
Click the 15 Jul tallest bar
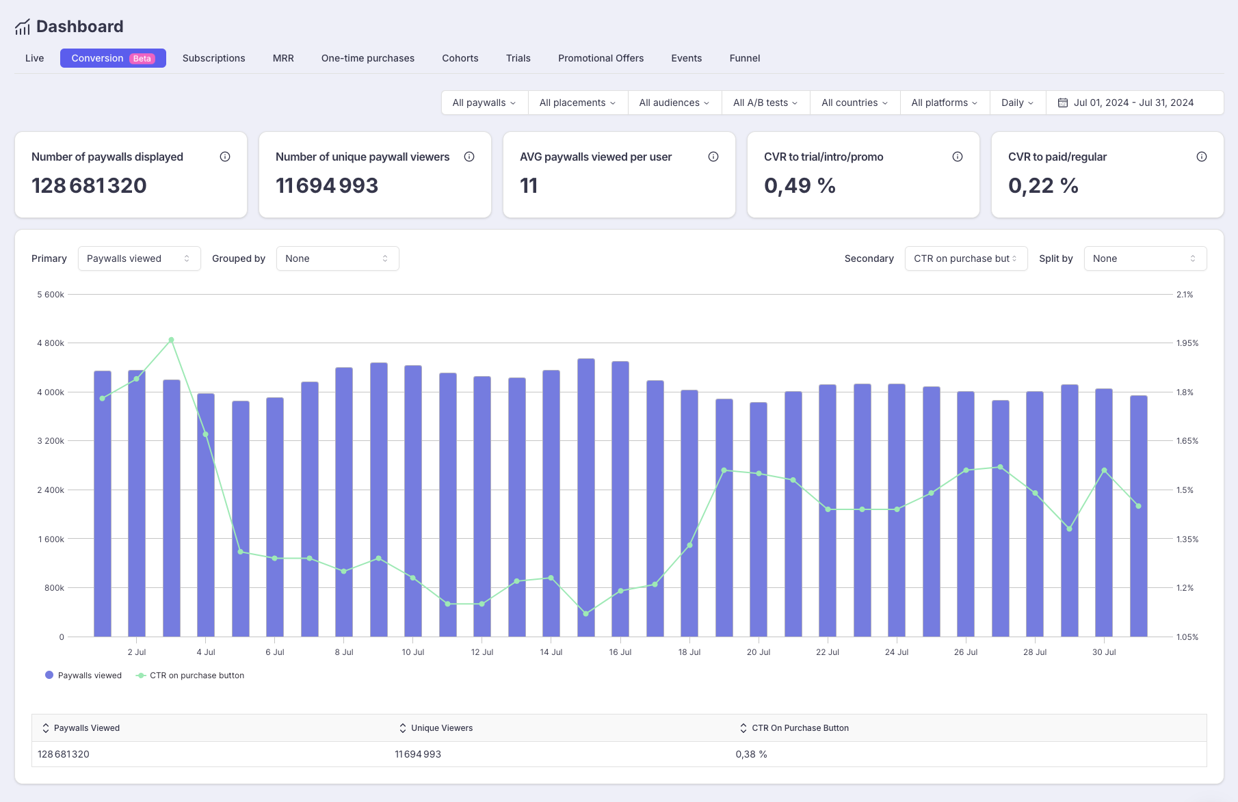[586, 498]
